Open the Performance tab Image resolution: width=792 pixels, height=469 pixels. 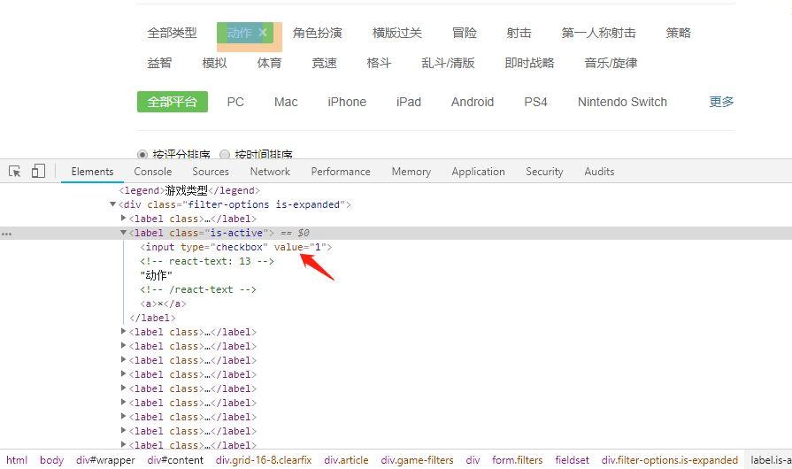[x=341, y=172]
